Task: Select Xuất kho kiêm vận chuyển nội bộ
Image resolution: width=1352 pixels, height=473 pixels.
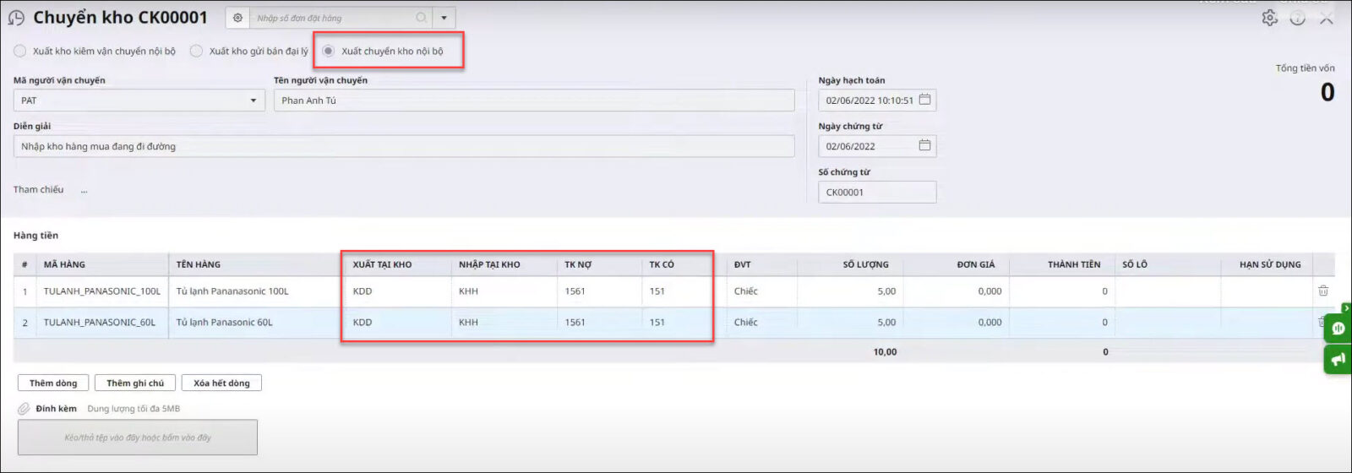Action: 20,51
